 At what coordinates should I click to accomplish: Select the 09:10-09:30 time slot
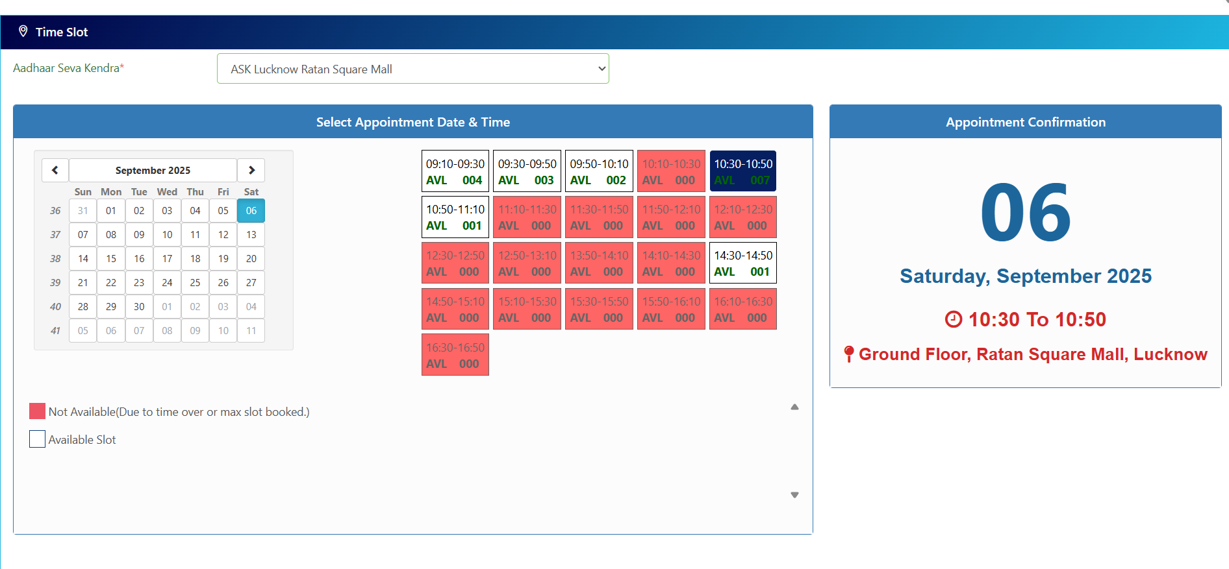pyautogui.click(x=455, y=171)
